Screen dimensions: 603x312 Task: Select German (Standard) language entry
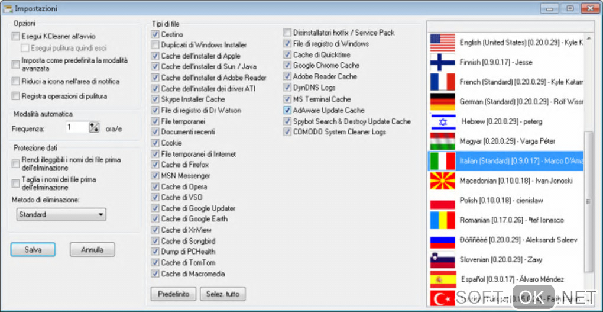coord(521,102)
